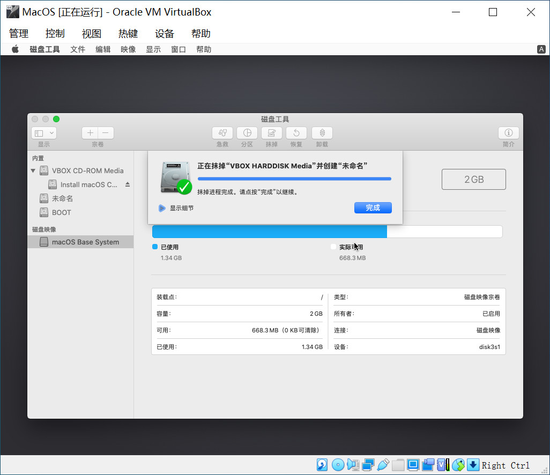Select VBOX CD-ROM Media in sidebar

tap(81, 170)
